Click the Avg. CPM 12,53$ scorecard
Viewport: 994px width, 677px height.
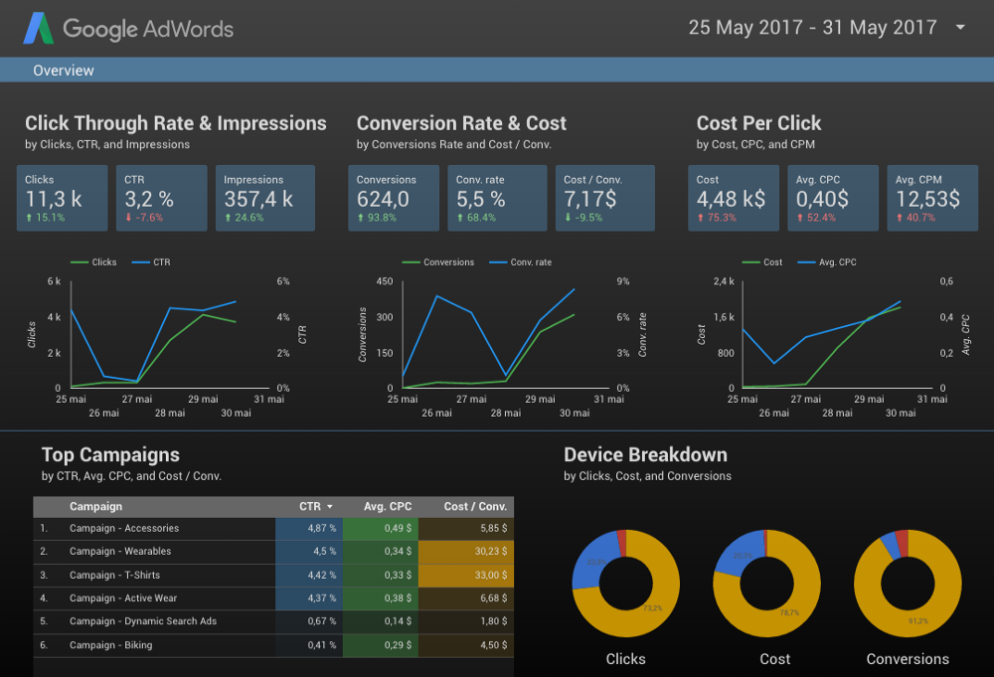point(932,198)
